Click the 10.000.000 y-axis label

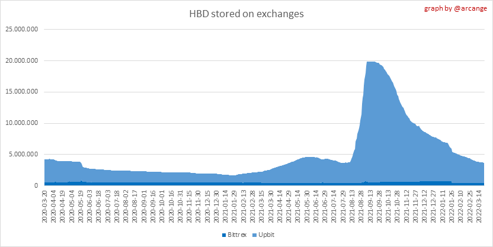point(22,123)
